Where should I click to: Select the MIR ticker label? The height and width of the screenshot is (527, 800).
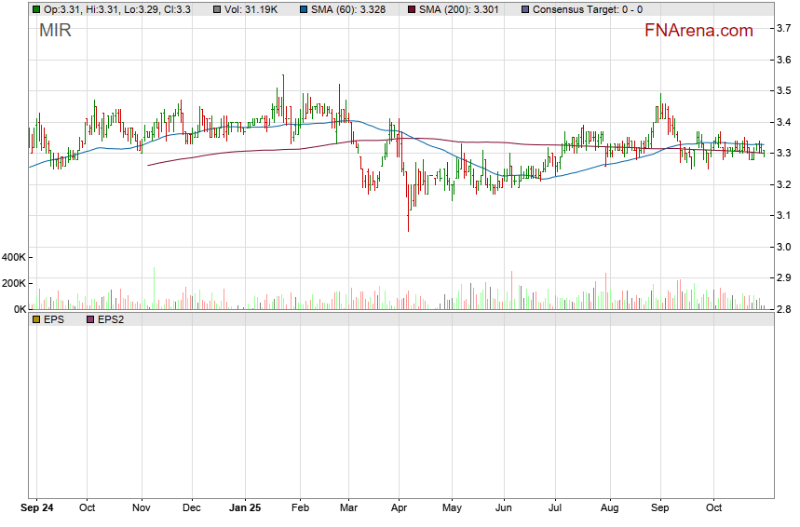click(55, 31)
